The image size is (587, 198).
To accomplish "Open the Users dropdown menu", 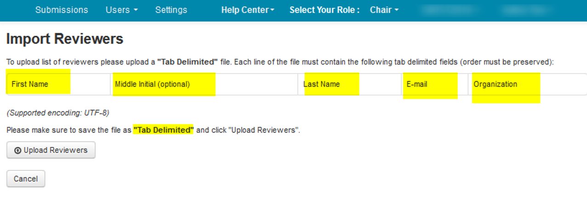I will click(x=121, y=10).
